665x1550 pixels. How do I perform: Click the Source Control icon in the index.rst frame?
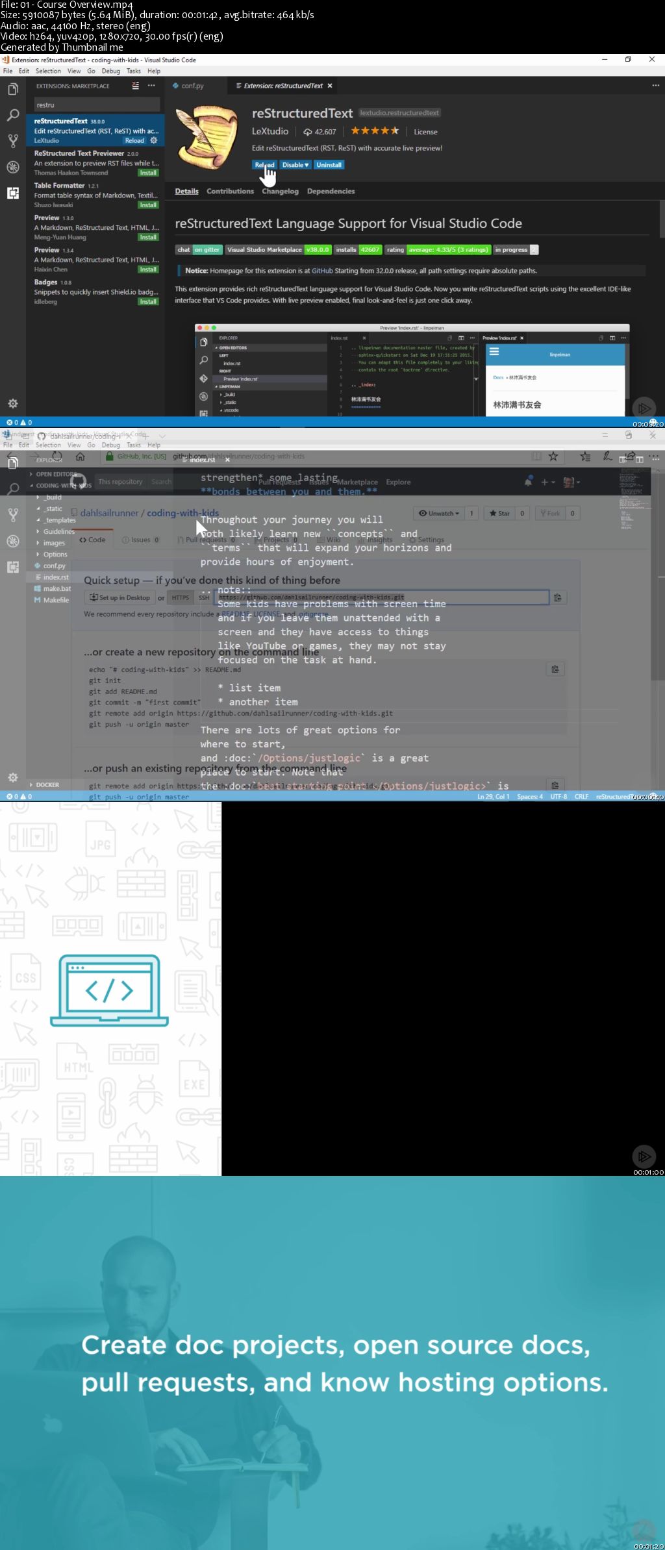coord(13,515)
